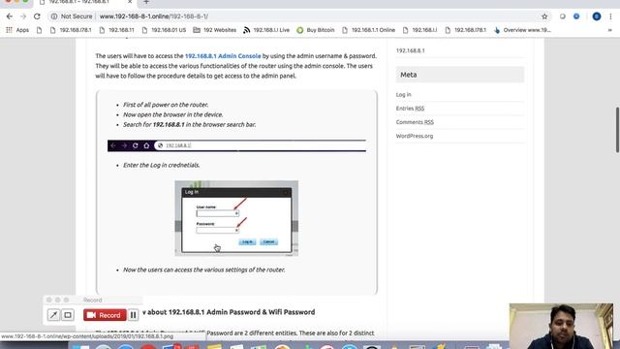Open the Buy Bitcoin bookmark

(316, 30)
